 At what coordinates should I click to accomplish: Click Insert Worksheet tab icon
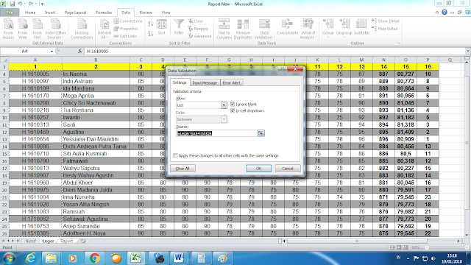point(83,241)
